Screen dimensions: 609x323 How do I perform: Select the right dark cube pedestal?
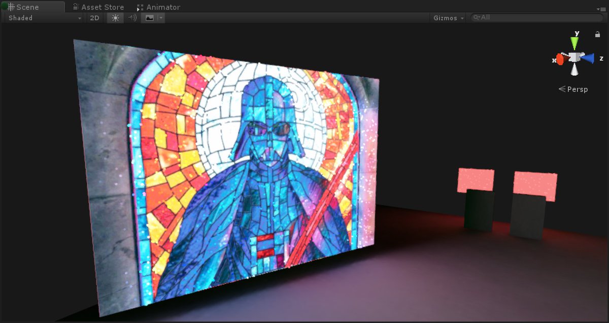pos(528,217)
